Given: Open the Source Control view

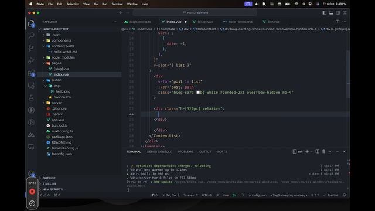Looking at the screenshot, I should pyautogui.click(x=31, y=48).
